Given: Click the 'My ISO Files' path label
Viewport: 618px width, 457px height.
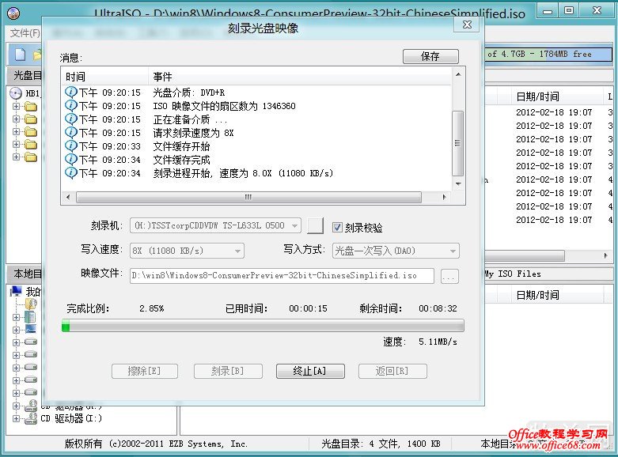Looking at the screenshot, I should point(513,274).
